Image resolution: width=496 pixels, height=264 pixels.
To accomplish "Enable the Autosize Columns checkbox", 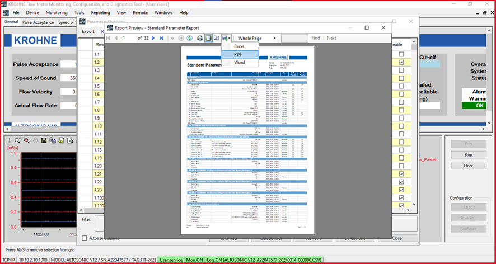I will click(85, 238).
